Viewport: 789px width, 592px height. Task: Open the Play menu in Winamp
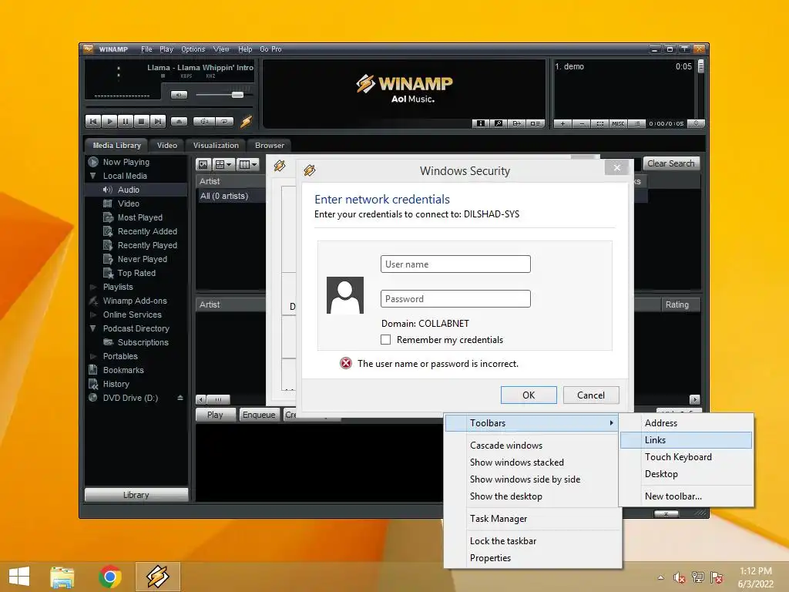[x=166, y=49]
